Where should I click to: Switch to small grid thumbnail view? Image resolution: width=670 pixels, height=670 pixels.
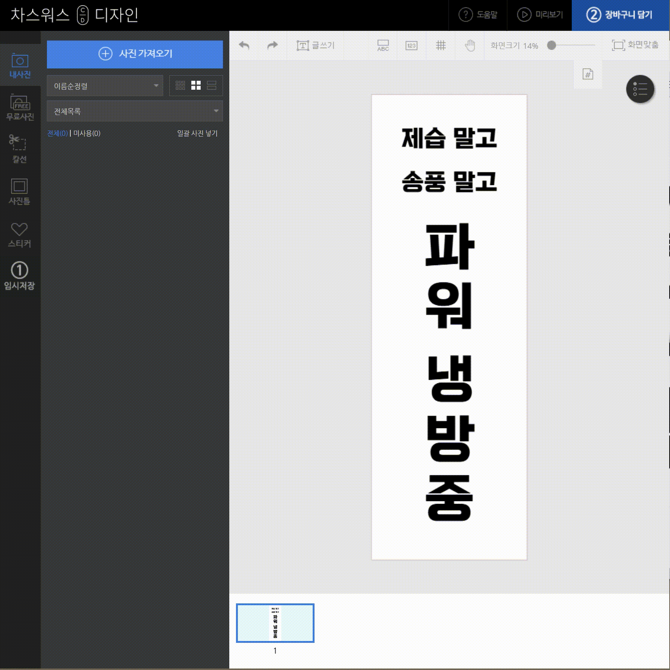tap(180, 86)
